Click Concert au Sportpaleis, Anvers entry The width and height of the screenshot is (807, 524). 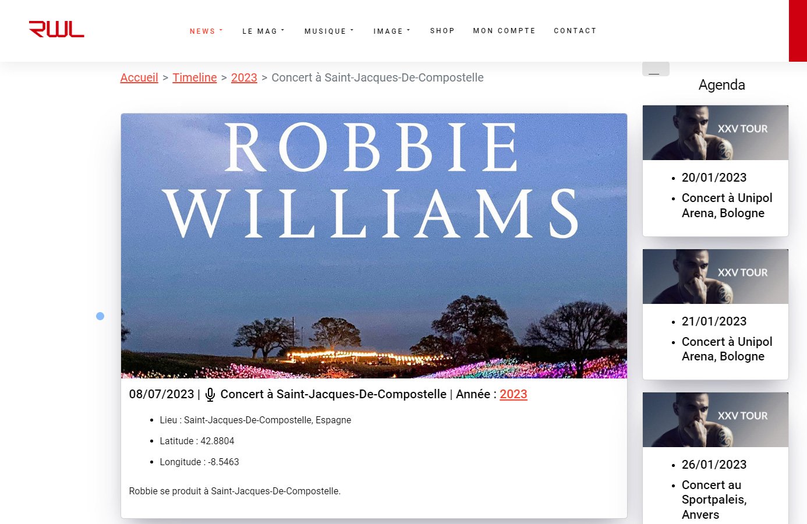coord(714,500)
